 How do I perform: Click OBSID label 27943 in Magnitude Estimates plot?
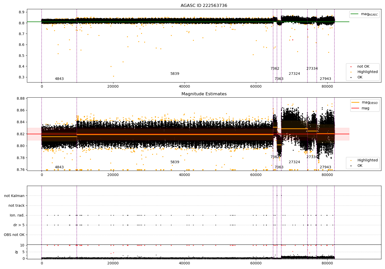coord(325,167)
